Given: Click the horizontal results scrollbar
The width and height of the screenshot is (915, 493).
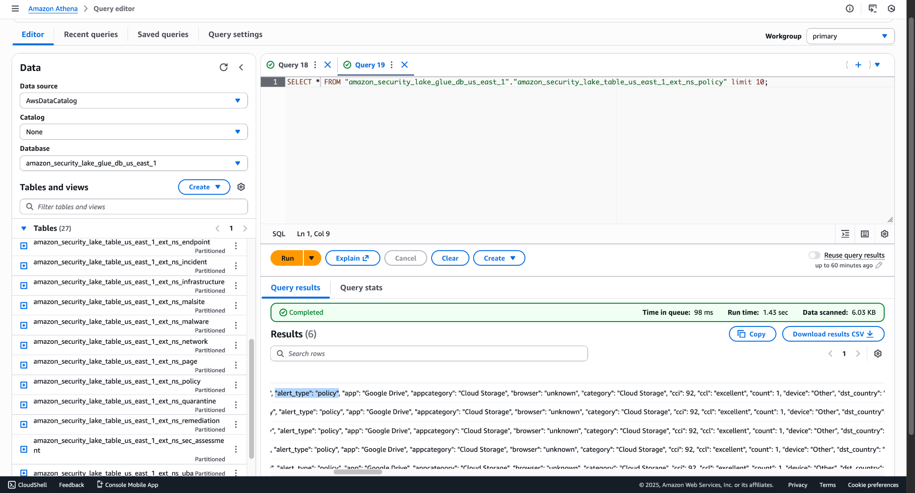Looking at the screenshot, I should click(x=358, y=472).
